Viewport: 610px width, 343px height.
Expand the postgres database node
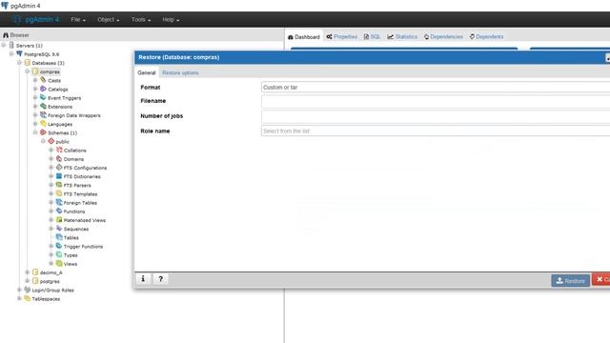(x=28, y=281)
